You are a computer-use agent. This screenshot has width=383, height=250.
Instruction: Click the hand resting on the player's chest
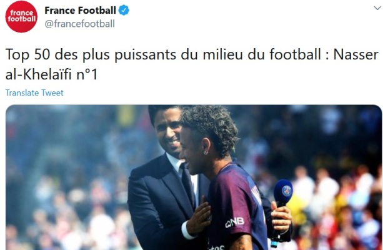click(x=199, y=215)
